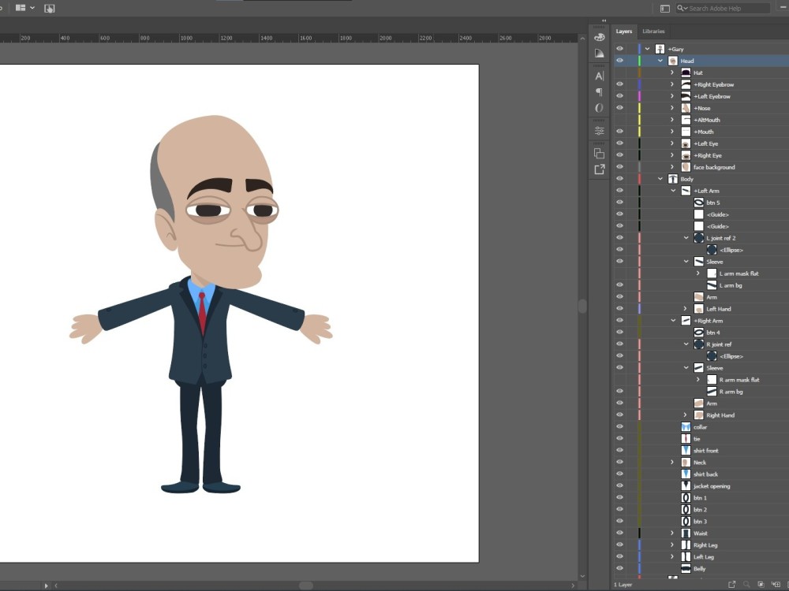Click the Belly layer thumbnail
This screenshot has height=591, width=789.
(x=686, y=569)
